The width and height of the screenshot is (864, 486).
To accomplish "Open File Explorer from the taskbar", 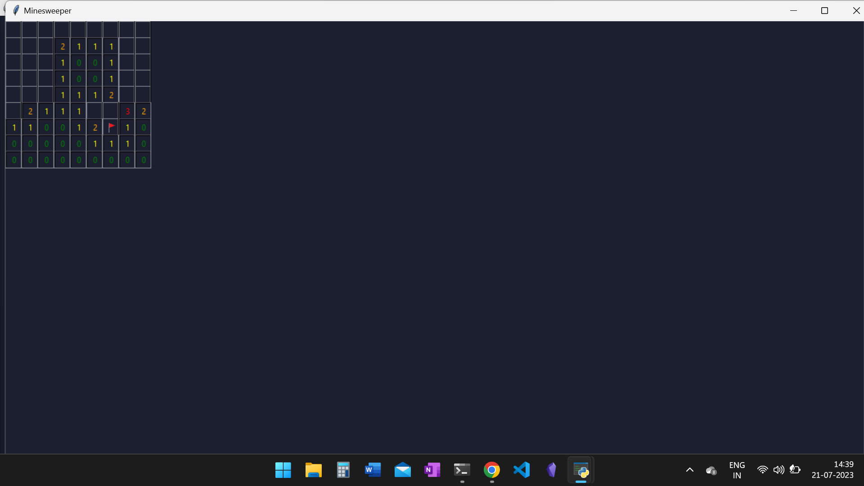I will tap(313, 470).
